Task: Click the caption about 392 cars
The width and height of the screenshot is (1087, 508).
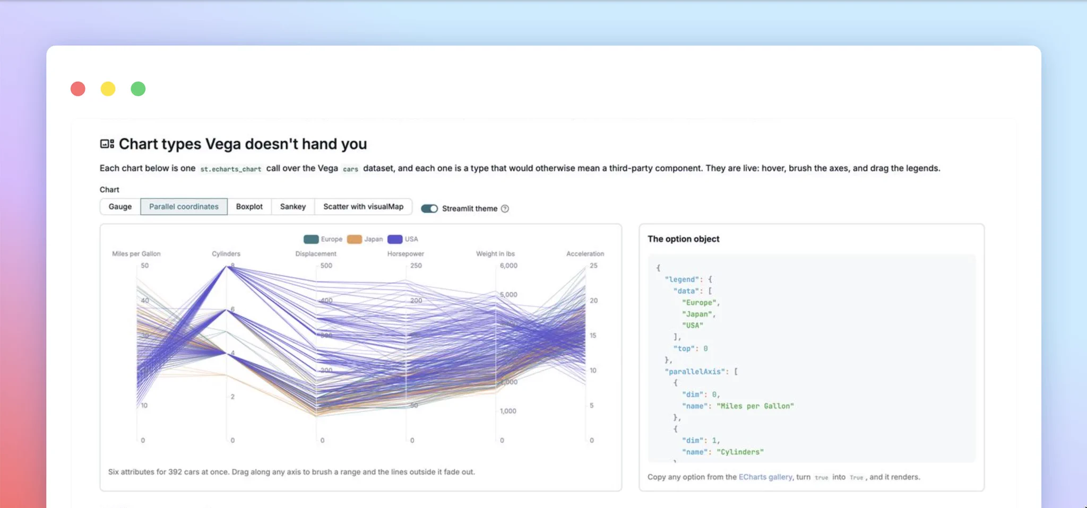Action: [291, 471]
